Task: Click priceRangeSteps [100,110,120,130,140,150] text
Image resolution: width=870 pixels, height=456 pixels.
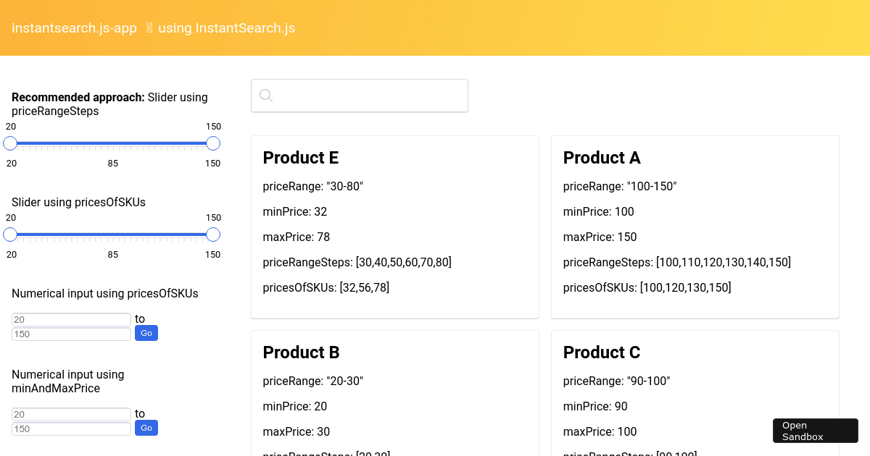Action: (x=677, y=262)
